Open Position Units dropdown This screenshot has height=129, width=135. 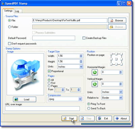pyautogui.click(x=121, y=92)
